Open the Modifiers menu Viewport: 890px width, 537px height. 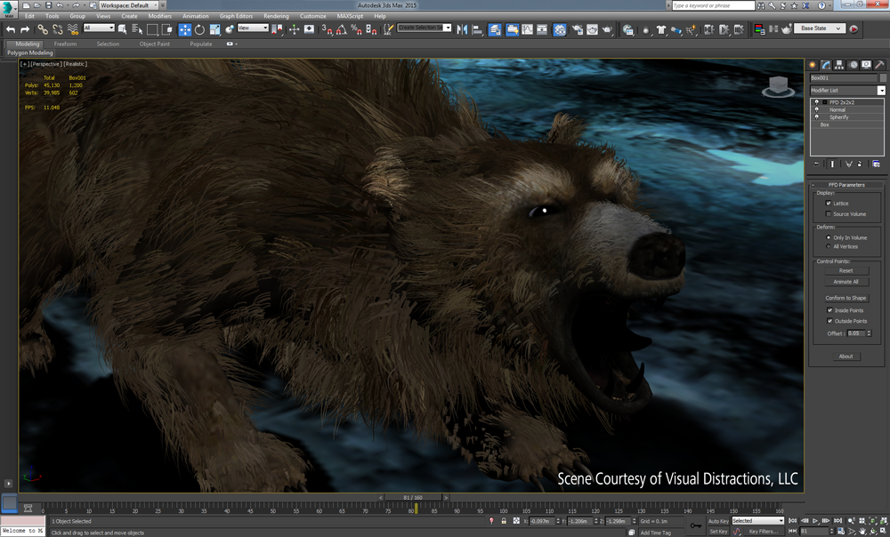click(x=159, y=16)
